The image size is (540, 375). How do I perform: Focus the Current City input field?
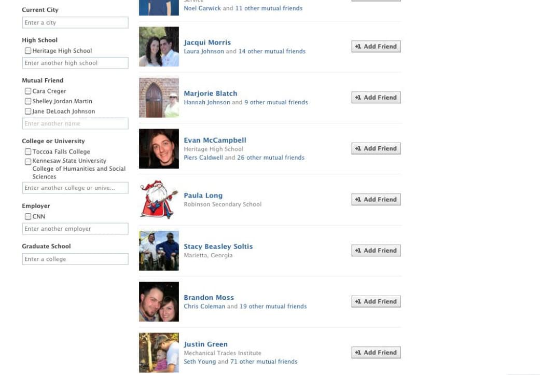[x=75, y=22]
